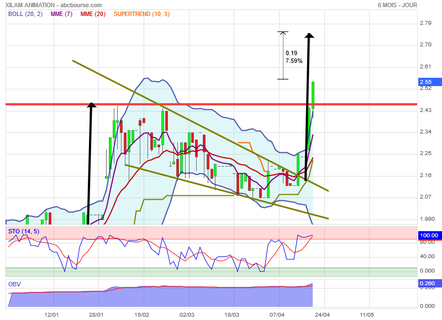Click the 7.59% measurement annotation text
Viewport: 442px width, 320px height.
click(x=294, y=61)
